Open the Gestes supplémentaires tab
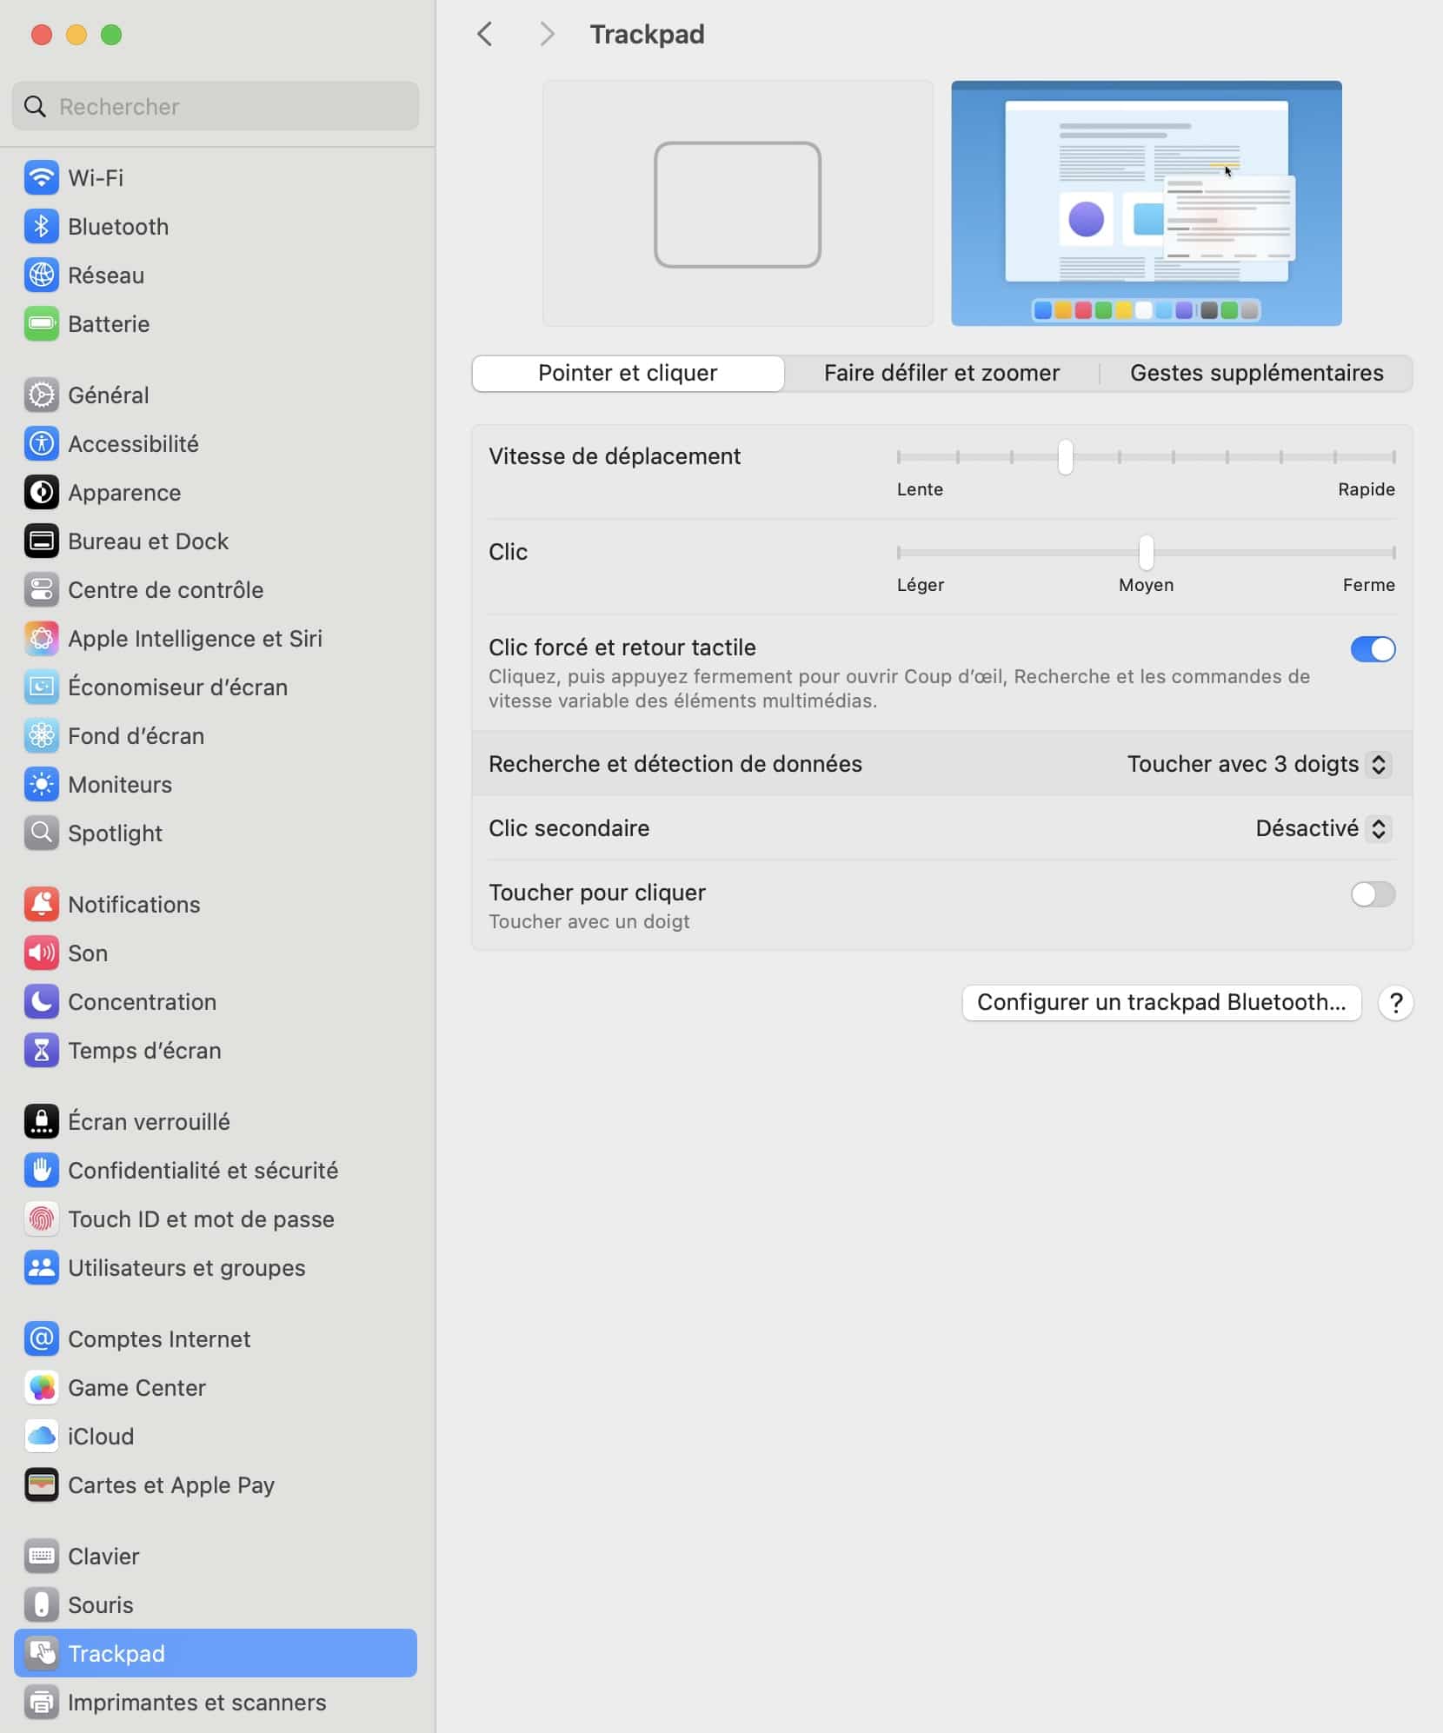This screenshot has width=1443, height=1733. coord(1256,373)
